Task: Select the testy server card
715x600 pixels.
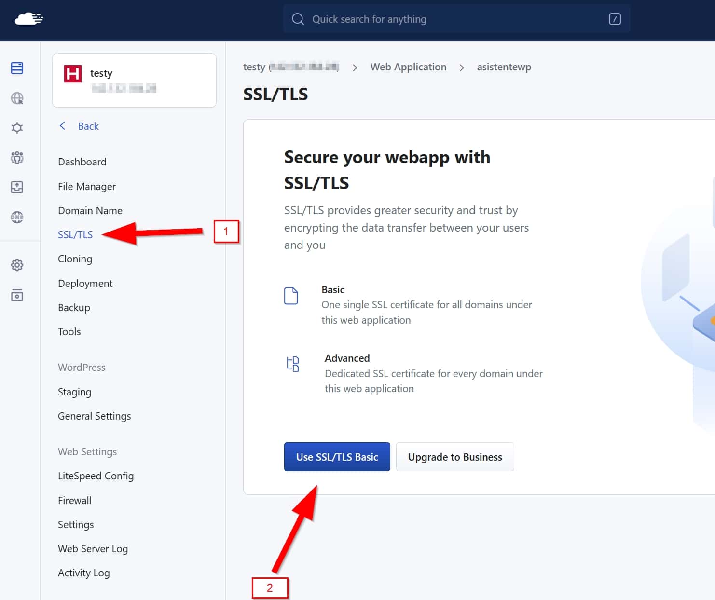Action: 134,81
